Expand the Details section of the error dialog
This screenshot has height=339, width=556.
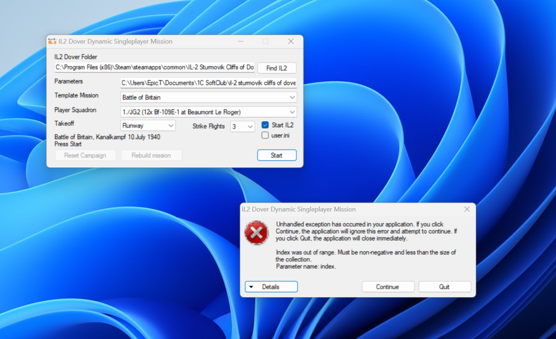(x=271, y=286)
